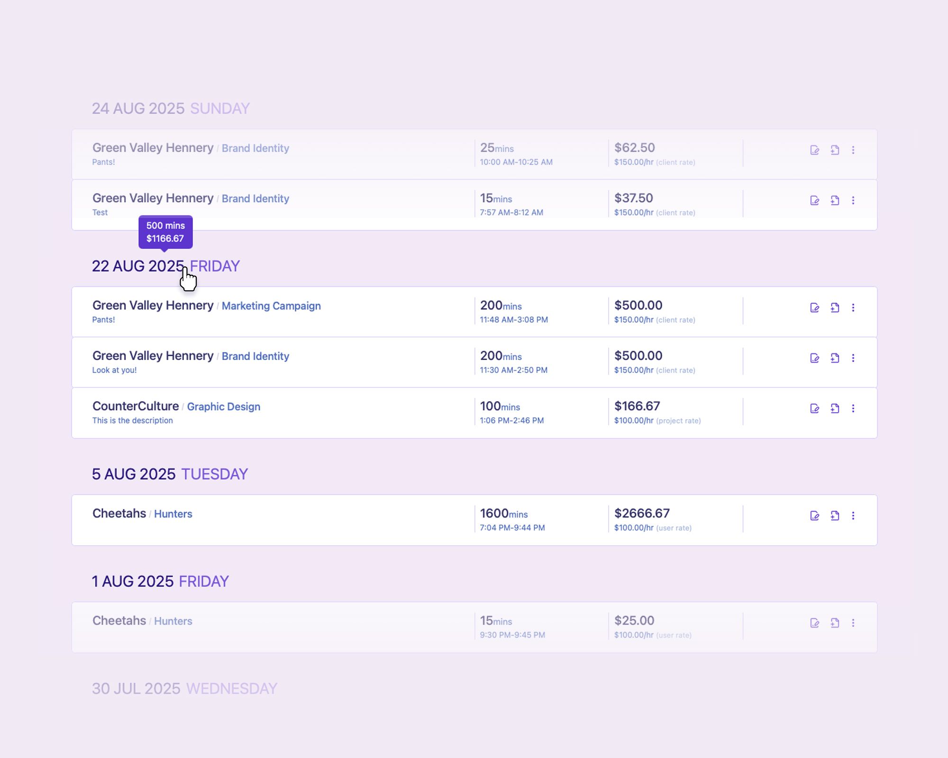Open the Marketing Campaign project link
Screen dimensions: 948x758
click(x=271, y=306)
